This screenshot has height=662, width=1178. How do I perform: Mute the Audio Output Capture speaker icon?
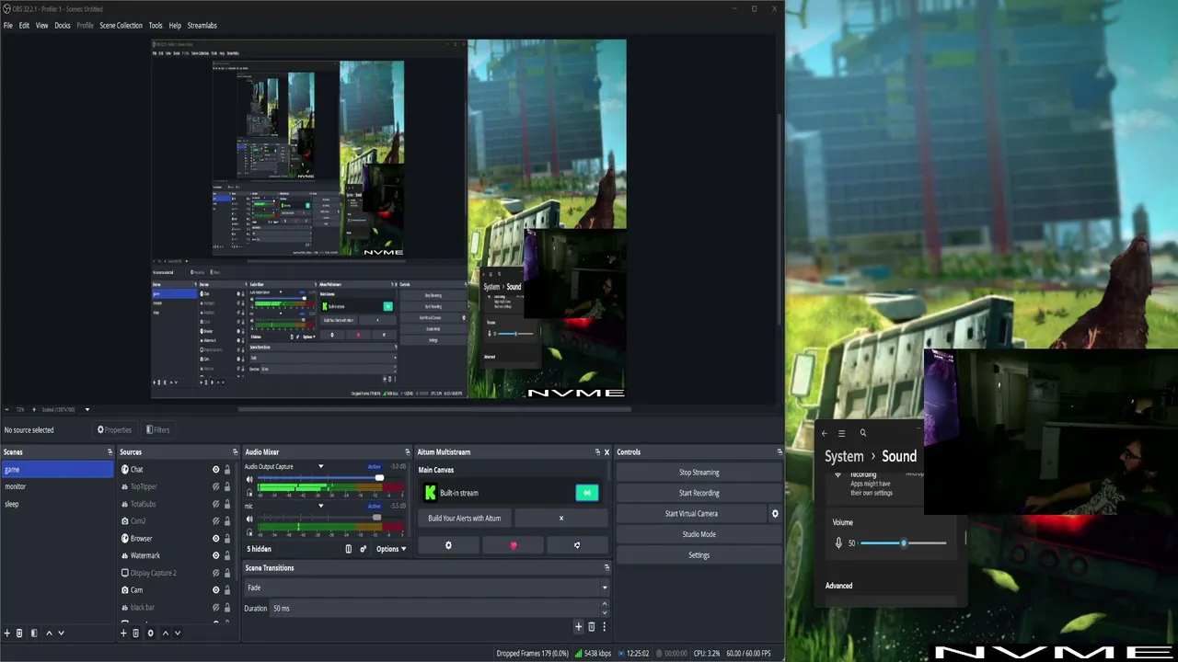[x=249, y=480]
